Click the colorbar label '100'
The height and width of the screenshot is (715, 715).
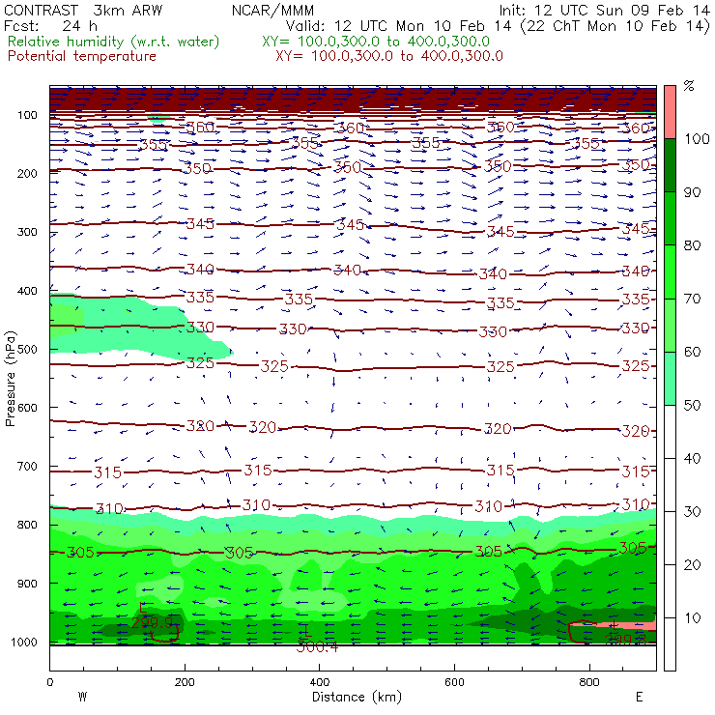[x=697, y=139]
